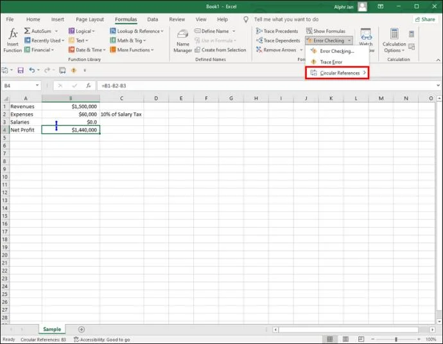This screenshot has height=344, width=443.
Task: Open the Financial functions menu
Action: tap(39, 50)
